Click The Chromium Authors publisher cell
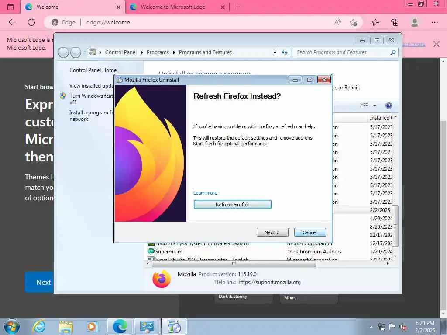This screenshot has width=447, height=335. 313,252
